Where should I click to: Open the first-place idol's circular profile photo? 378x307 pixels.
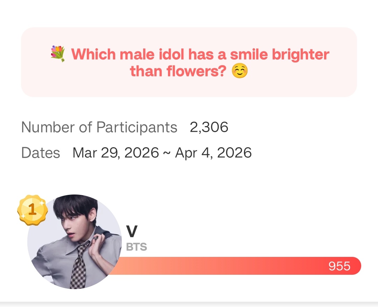(74, 242)
